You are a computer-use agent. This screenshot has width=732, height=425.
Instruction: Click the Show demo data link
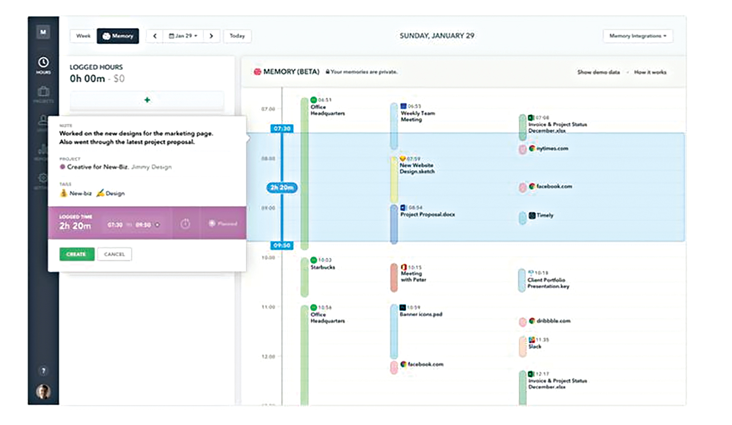[x=598, y=72]
